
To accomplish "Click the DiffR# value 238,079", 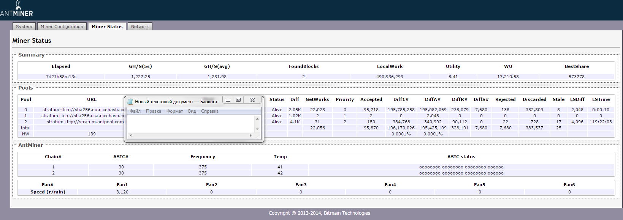I will (460, 110).
